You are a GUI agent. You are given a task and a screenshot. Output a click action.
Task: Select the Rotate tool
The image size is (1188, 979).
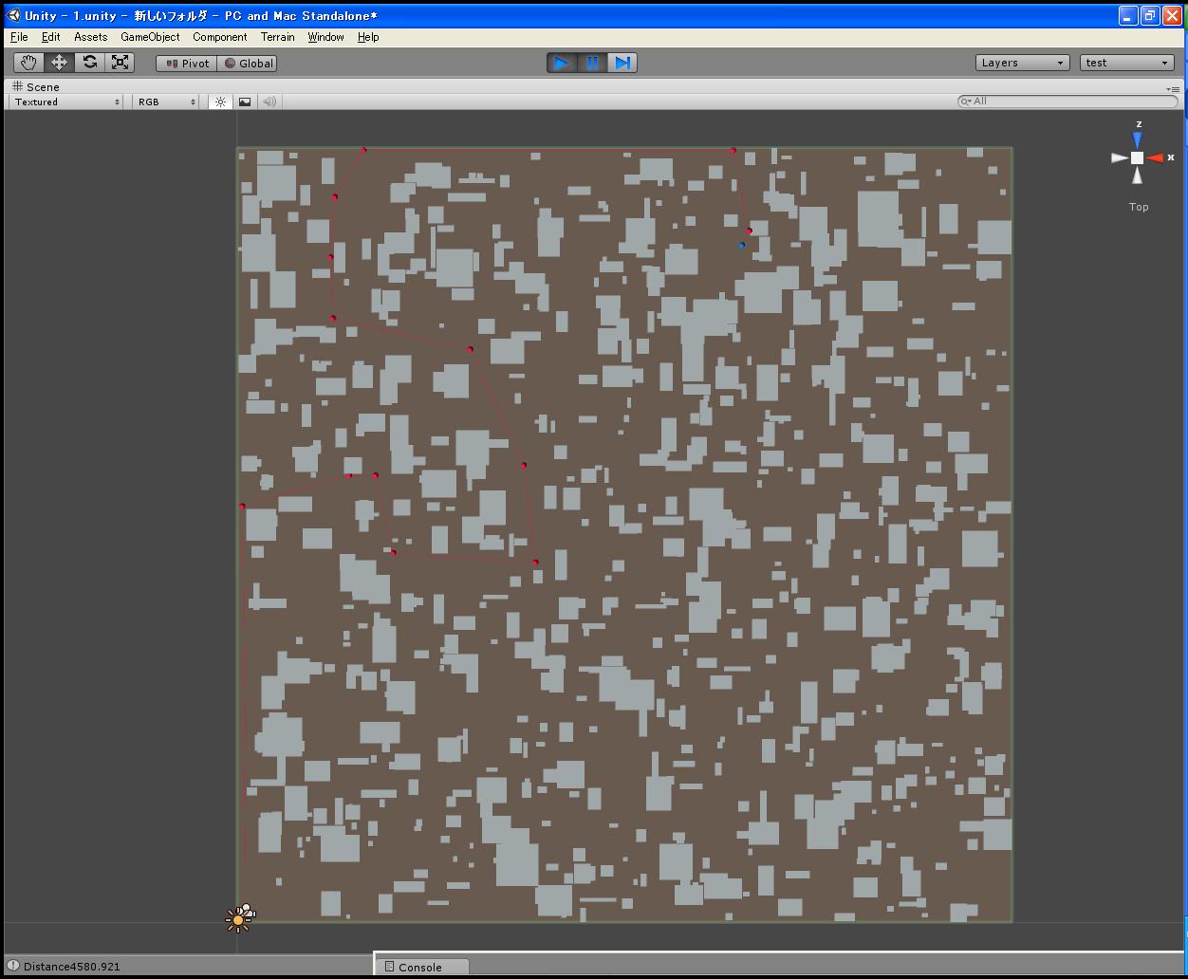coord(89,63)
